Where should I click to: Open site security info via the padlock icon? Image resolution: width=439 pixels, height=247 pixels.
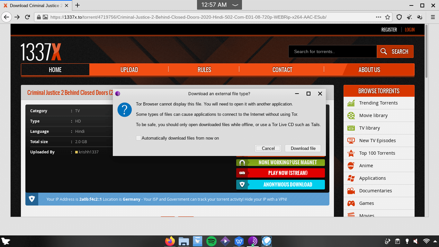[x=39, y=17]
